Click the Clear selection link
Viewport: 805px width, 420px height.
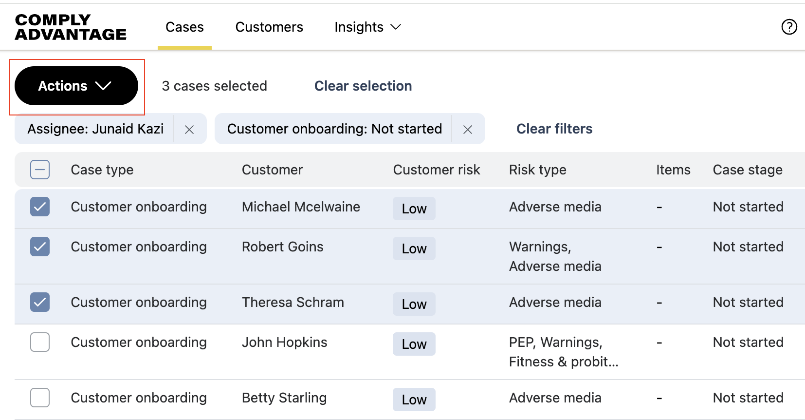click(363, 86)
